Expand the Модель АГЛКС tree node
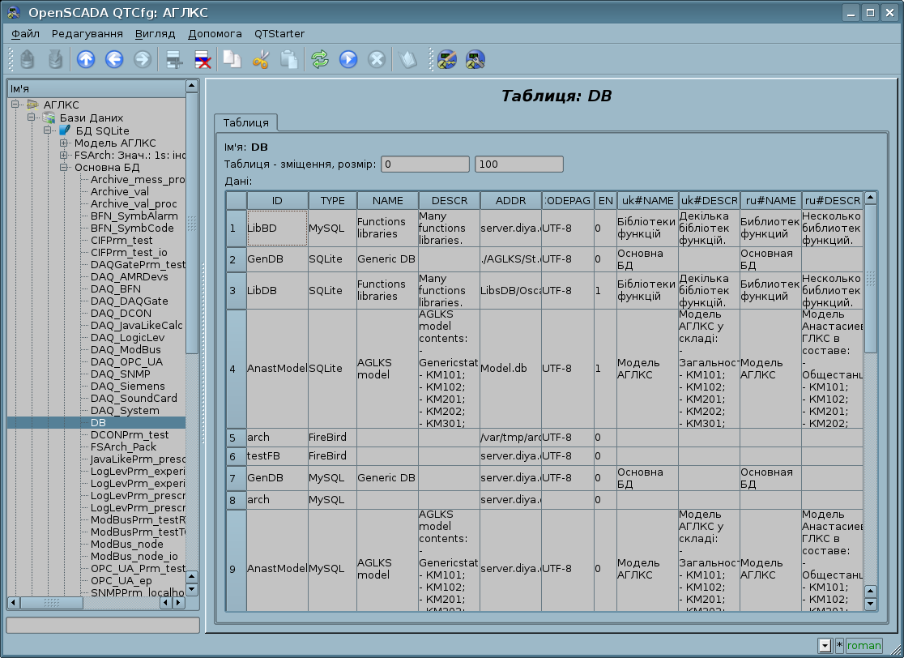Screen dimensions: 904x658 pos(63,143)
